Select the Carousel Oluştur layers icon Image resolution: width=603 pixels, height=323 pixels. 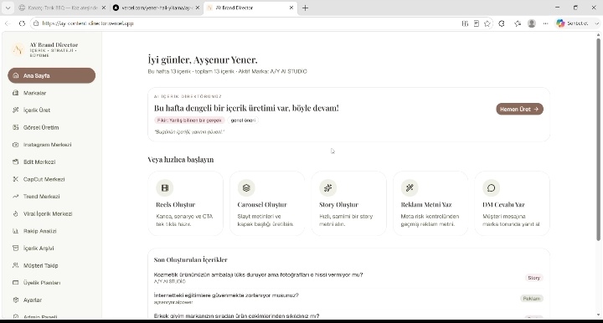coord(246,187)
